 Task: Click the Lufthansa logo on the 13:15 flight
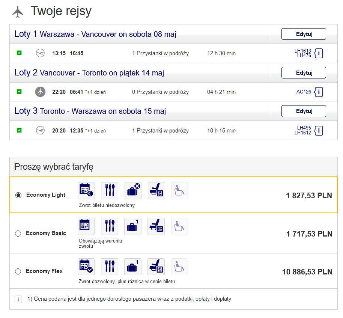[x=40, y=53]
